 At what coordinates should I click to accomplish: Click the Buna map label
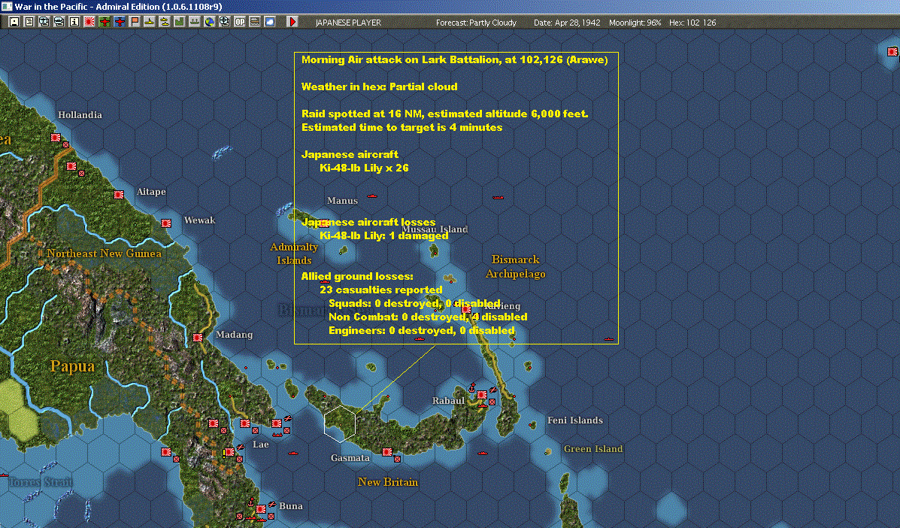click(x=290, y=506)
